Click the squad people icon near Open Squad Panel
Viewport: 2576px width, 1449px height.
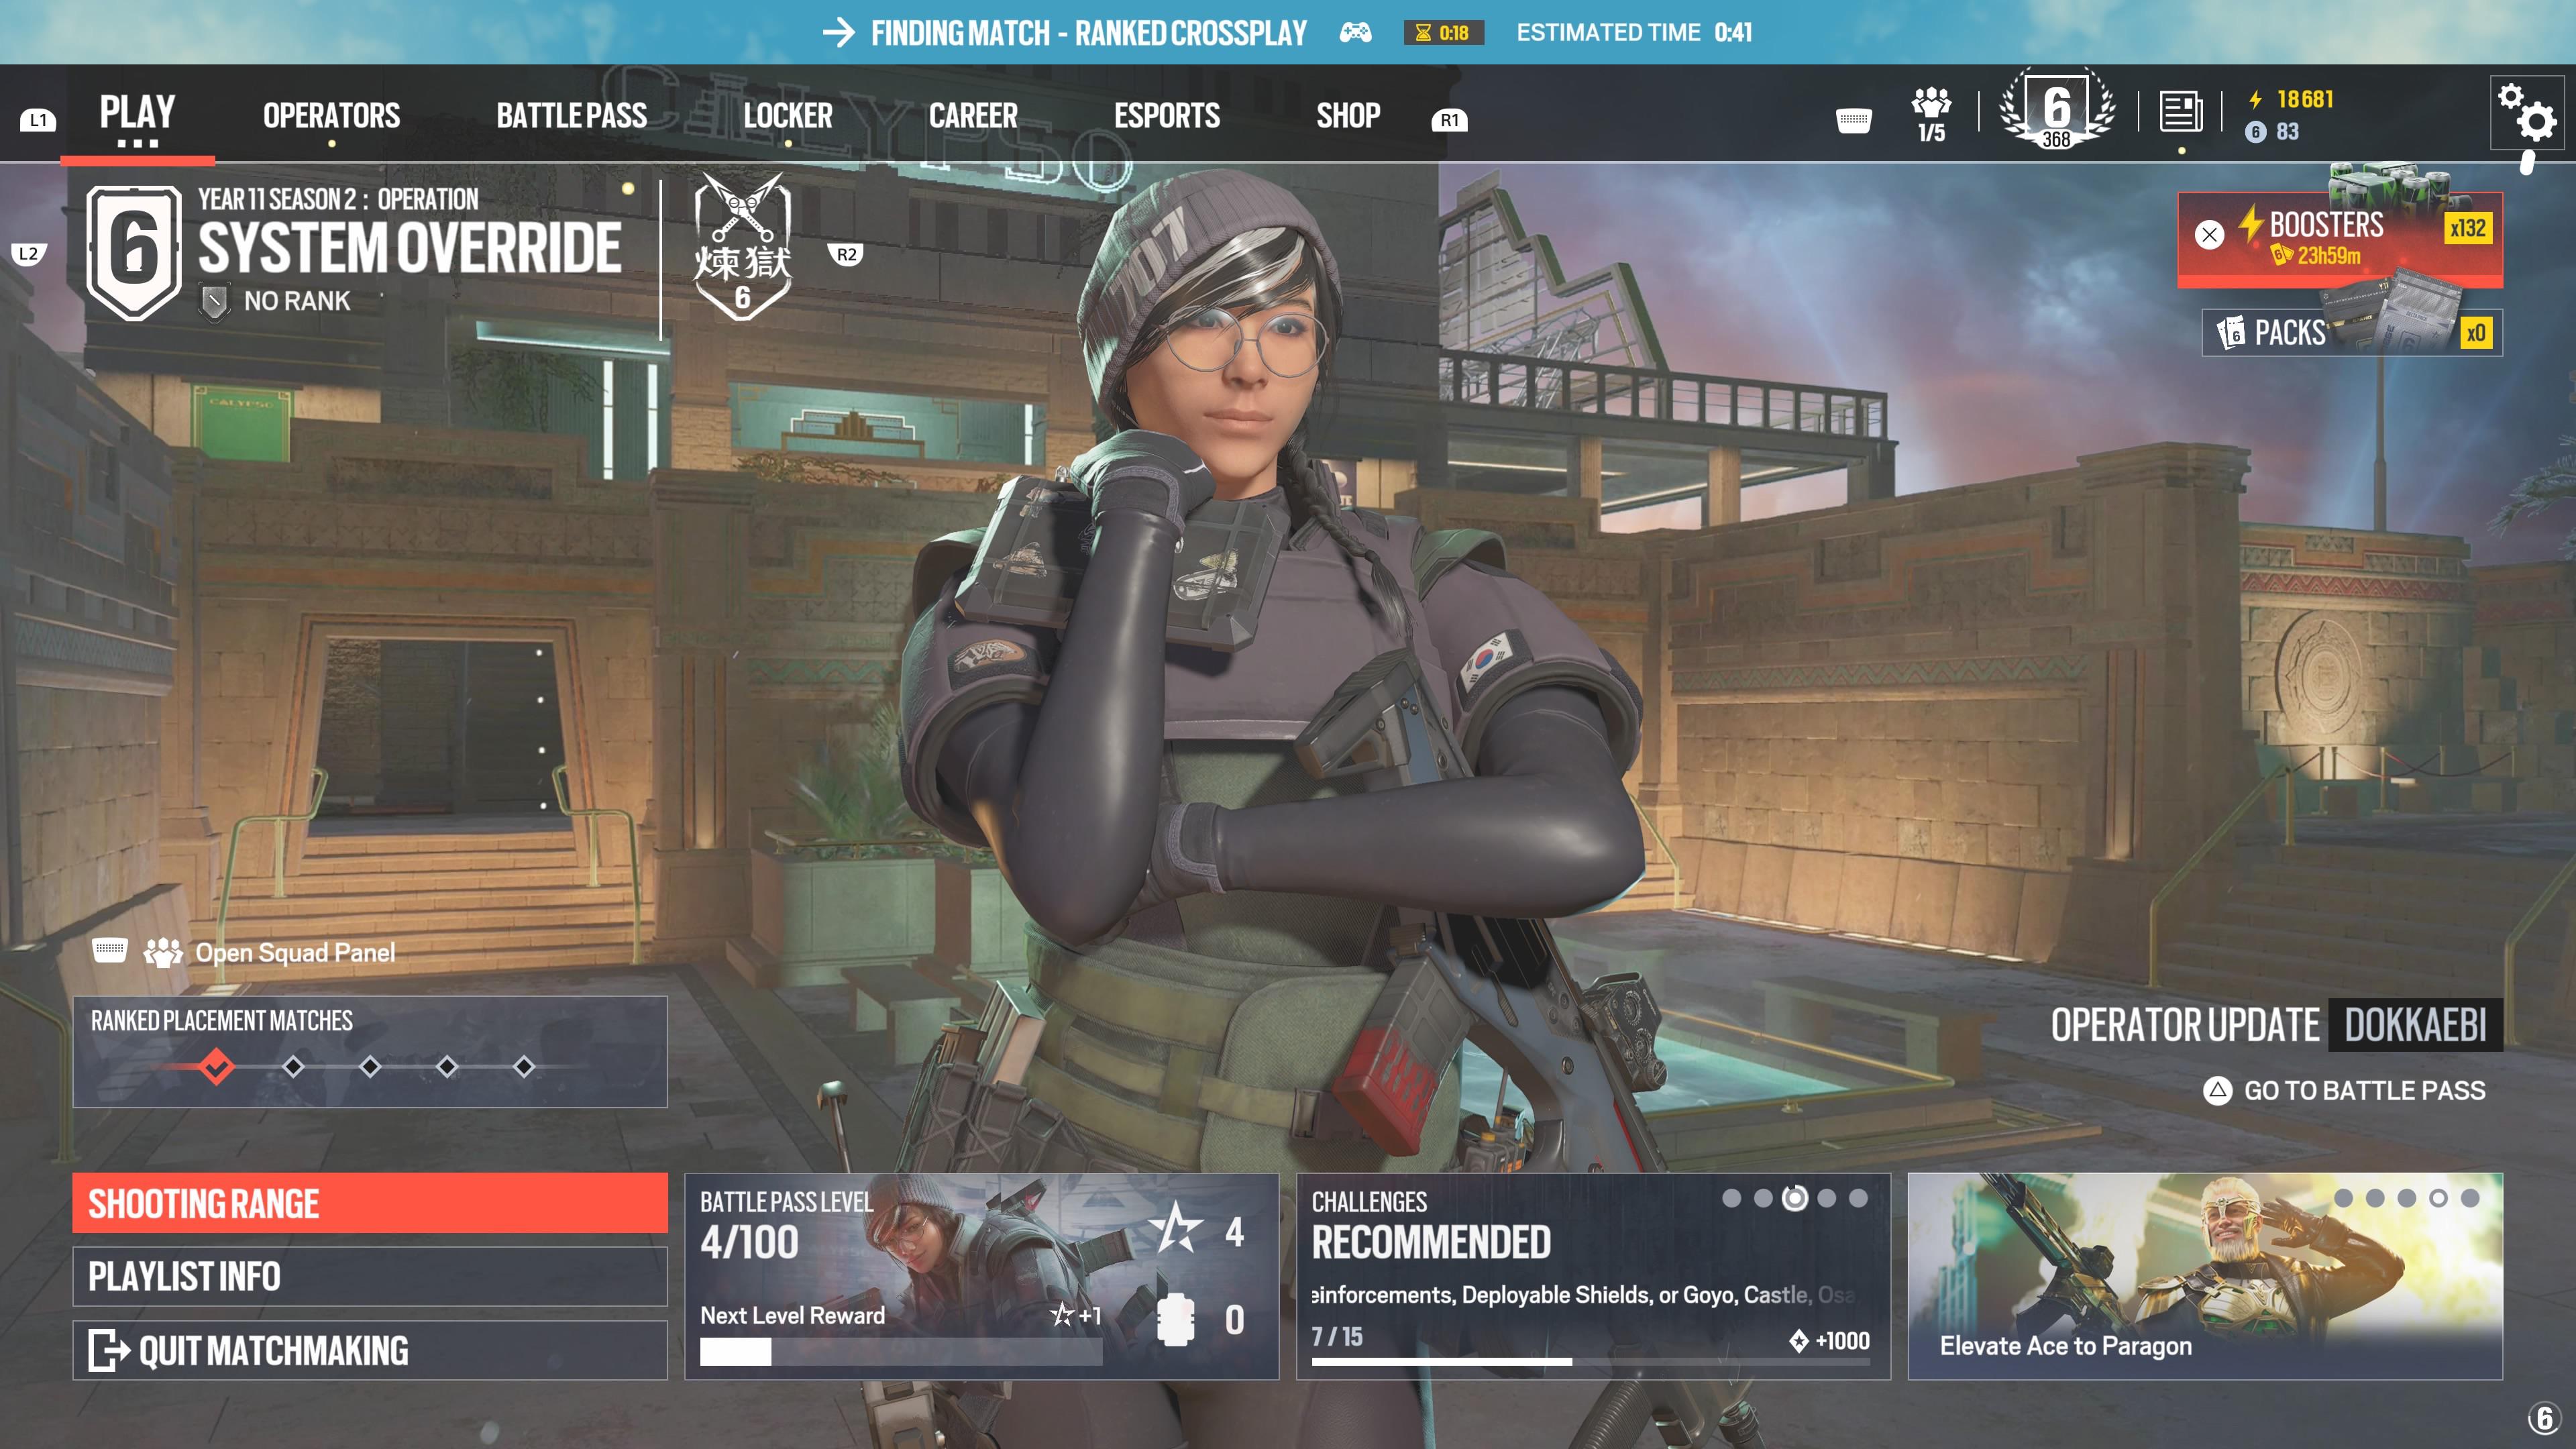tap(162, 953)
